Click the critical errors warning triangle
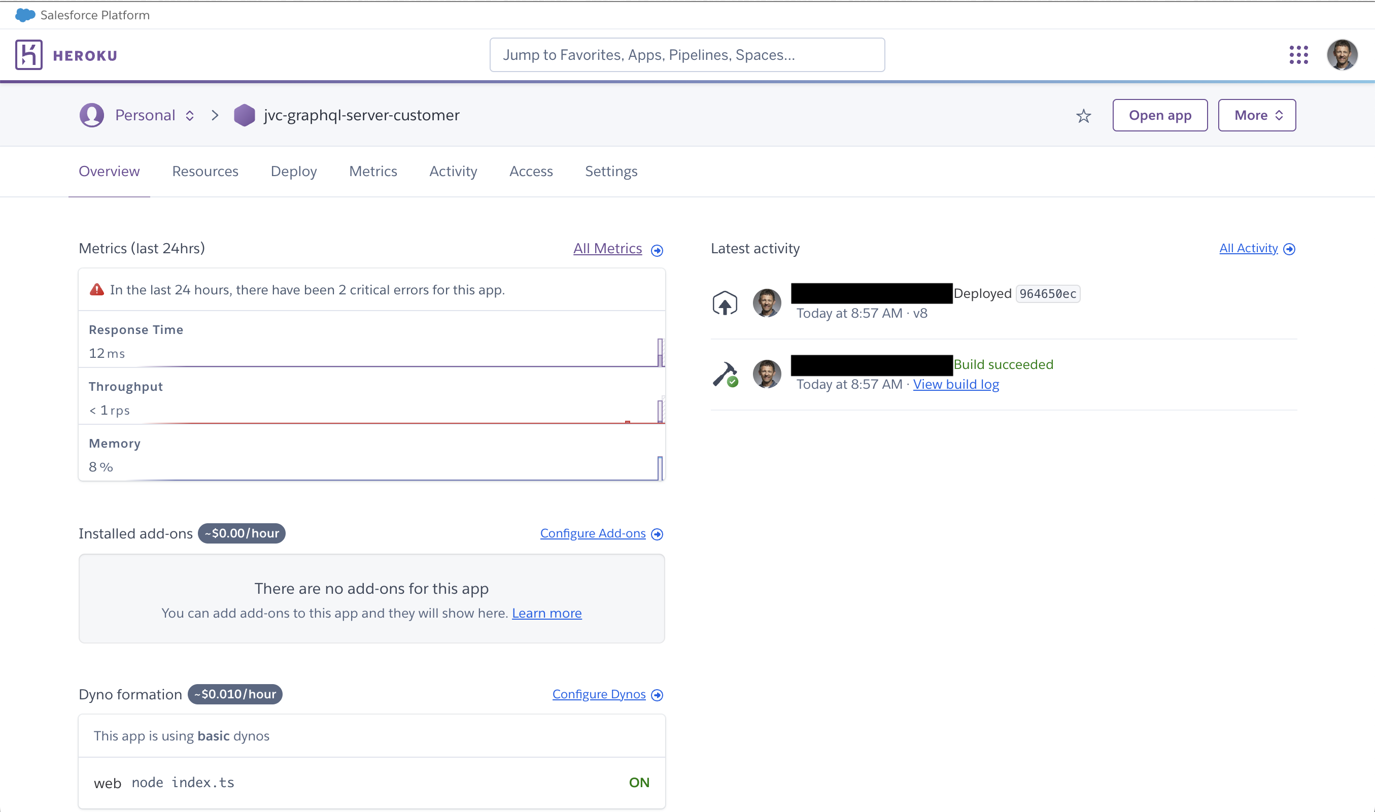This screenshot has height=812, width=1375. click(x=97, y=289)
